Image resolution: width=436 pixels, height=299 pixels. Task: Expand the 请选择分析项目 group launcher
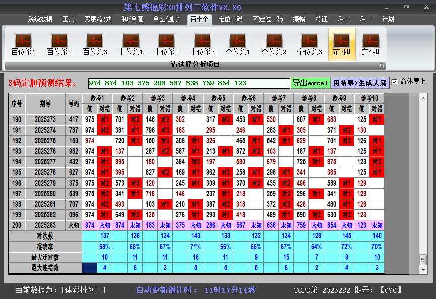(x=382, y=65)
